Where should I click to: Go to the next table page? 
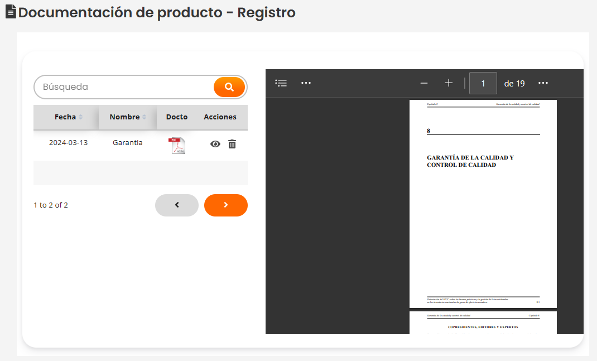pyautogui.click(x=226, y=205)
